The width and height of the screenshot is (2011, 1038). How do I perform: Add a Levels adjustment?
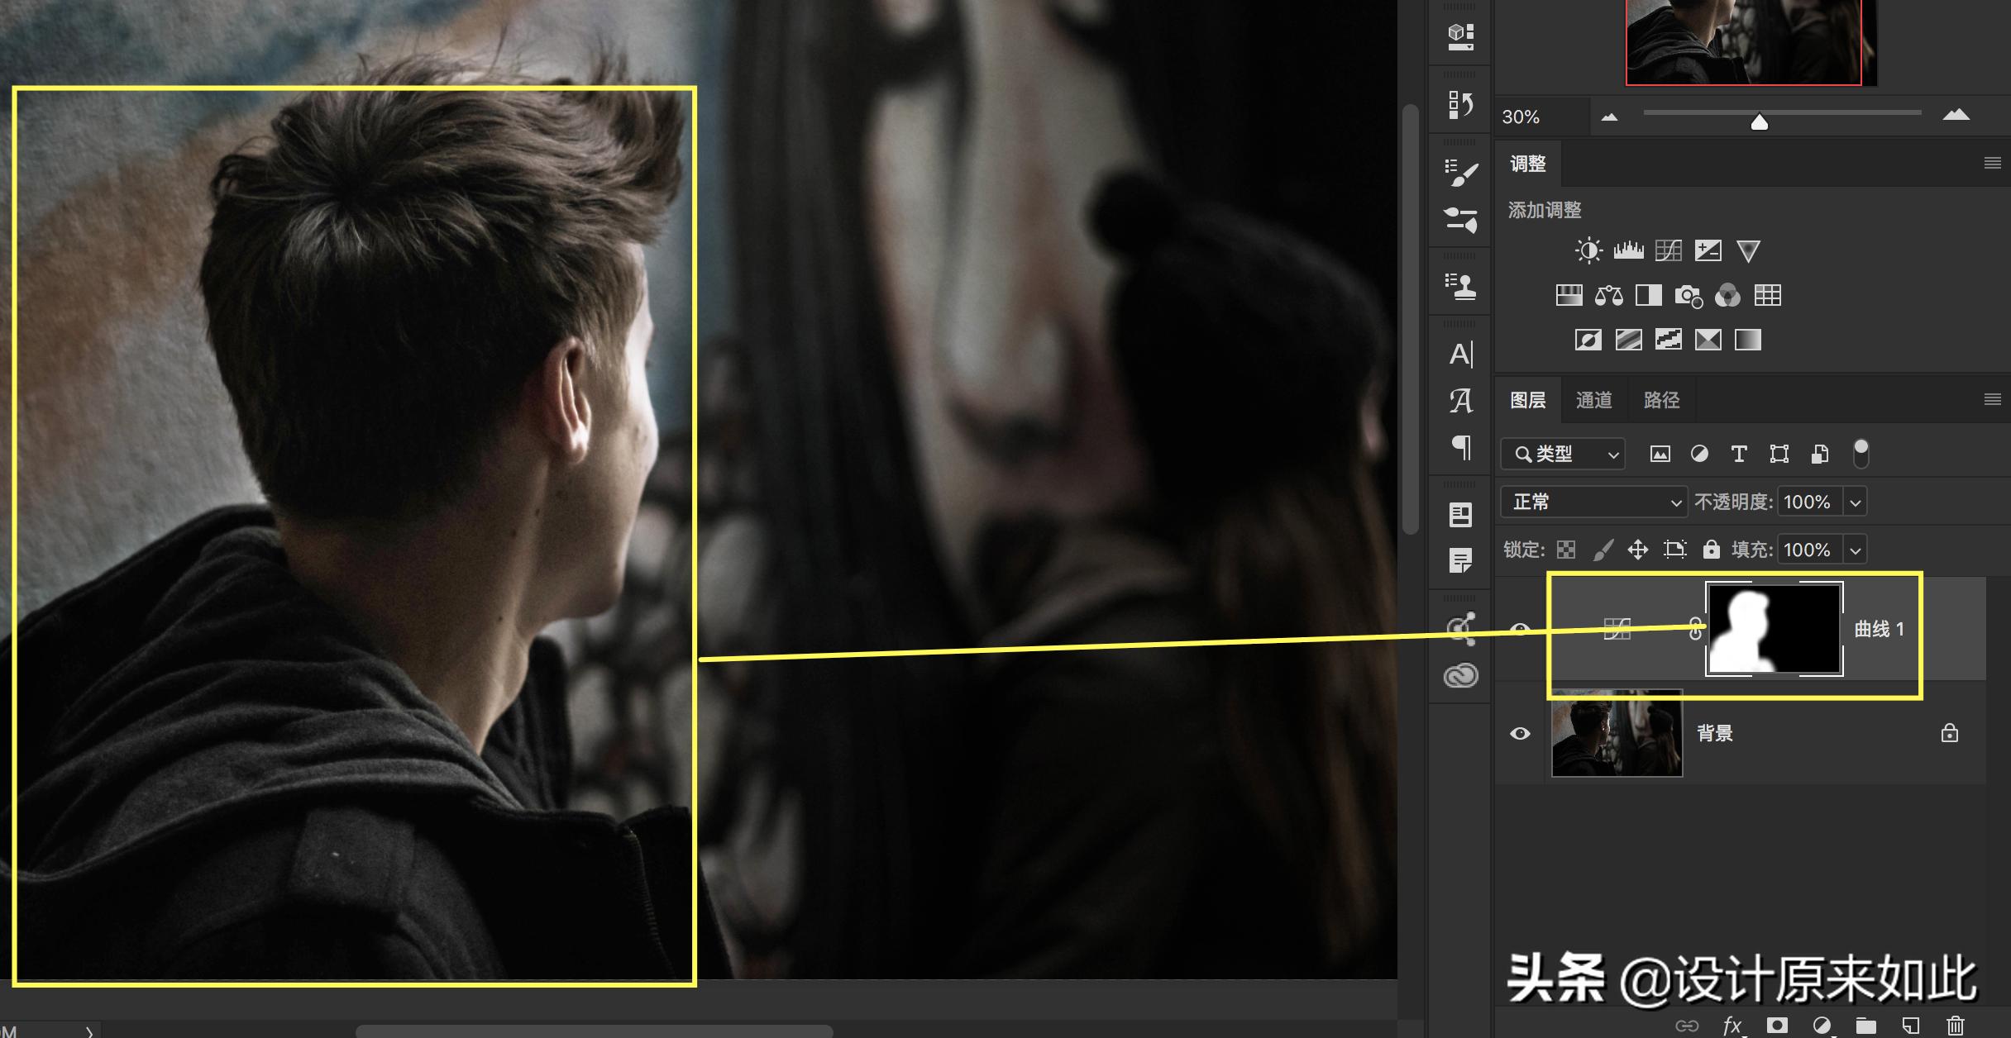click(x=1628, y=250)
